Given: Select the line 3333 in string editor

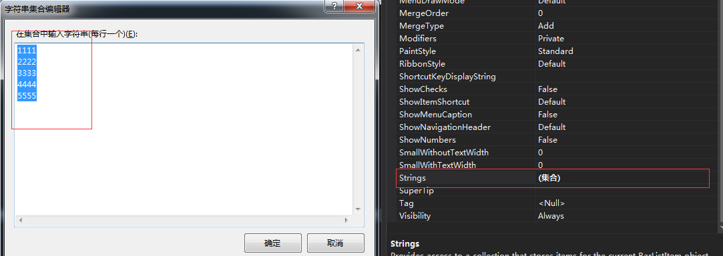Looking at the screenshot, I should click(x=27, y=73).
